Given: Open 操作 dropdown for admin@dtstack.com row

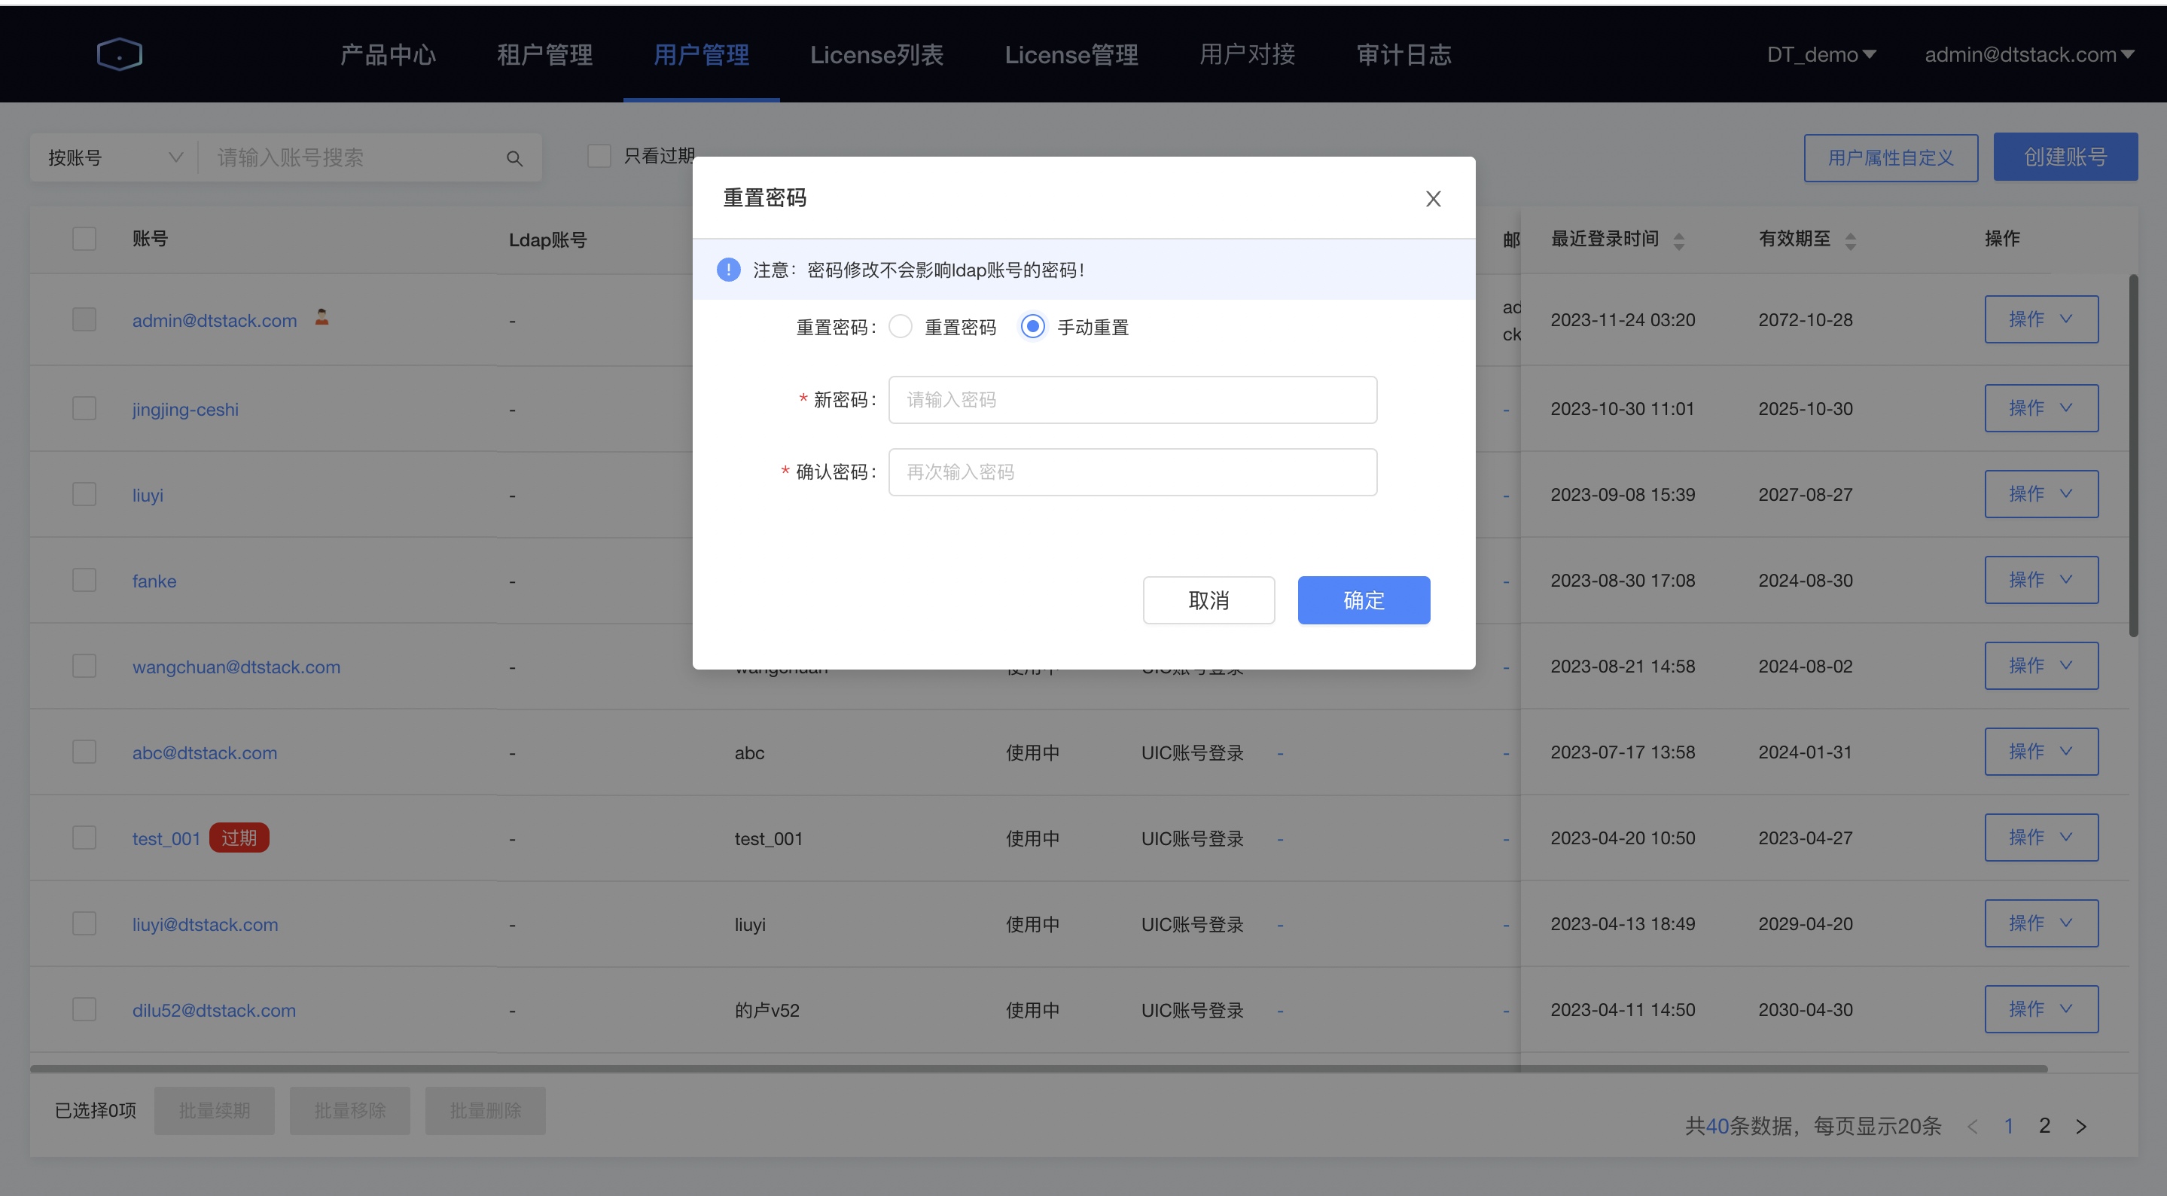Looking at the screenshot, I should (2042, 319).
